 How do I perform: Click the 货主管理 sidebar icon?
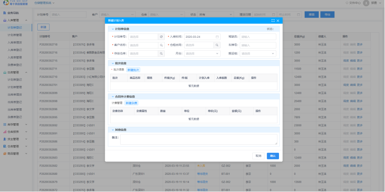(5, 139)
